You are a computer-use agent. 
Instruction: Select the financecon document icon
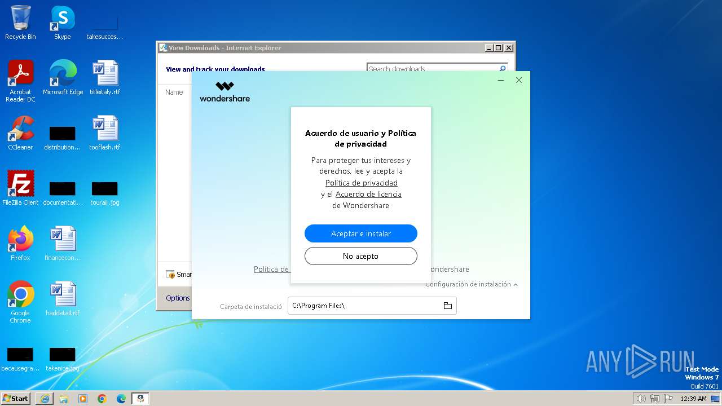[x=63, y=244]
